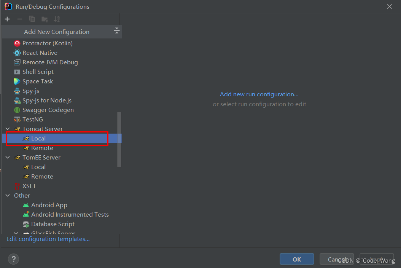The height and width of the screenshot is (268, 401).
Task: Click the Spy-js for Node.js icon
Action: 17,100
